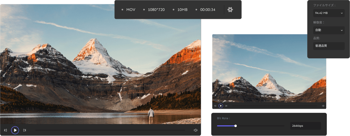
Task: Mute the small preview player volume
Action: (x=323, y=106)
